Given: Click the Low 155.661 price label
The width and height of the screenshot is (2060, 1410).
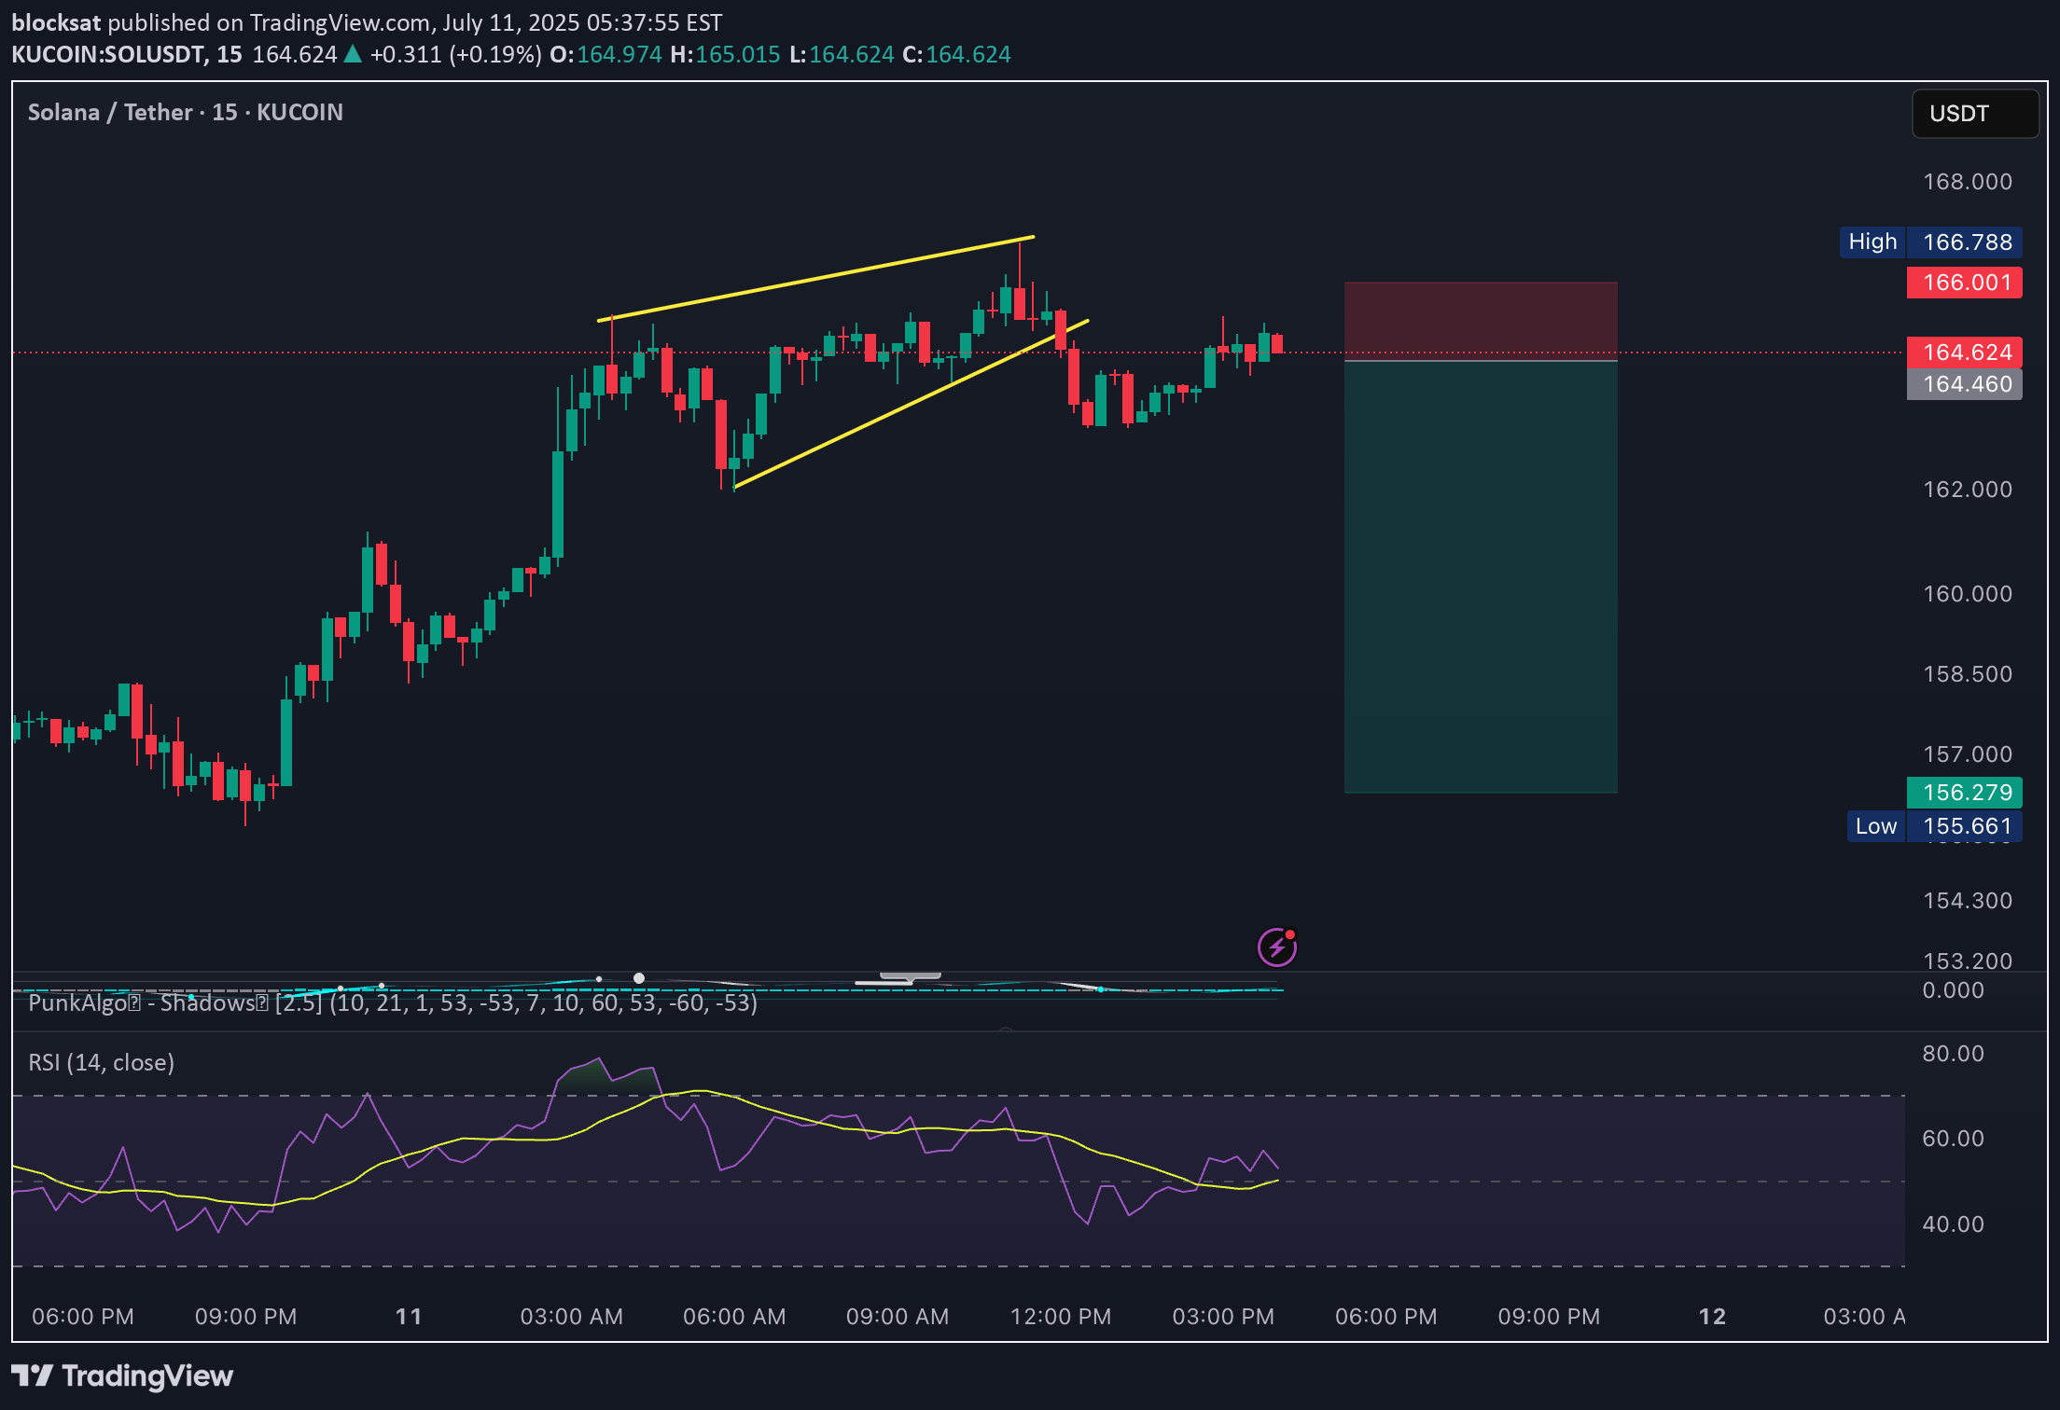Looking at the screenshot, I should pos(1934,826).
